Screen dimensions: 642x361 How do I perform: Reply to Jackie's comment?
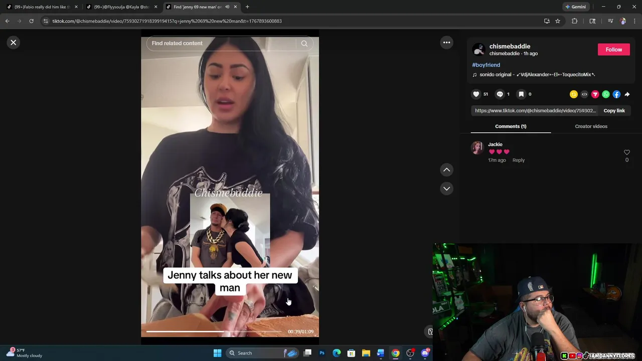pyautogui.click(x=519, y=160)
